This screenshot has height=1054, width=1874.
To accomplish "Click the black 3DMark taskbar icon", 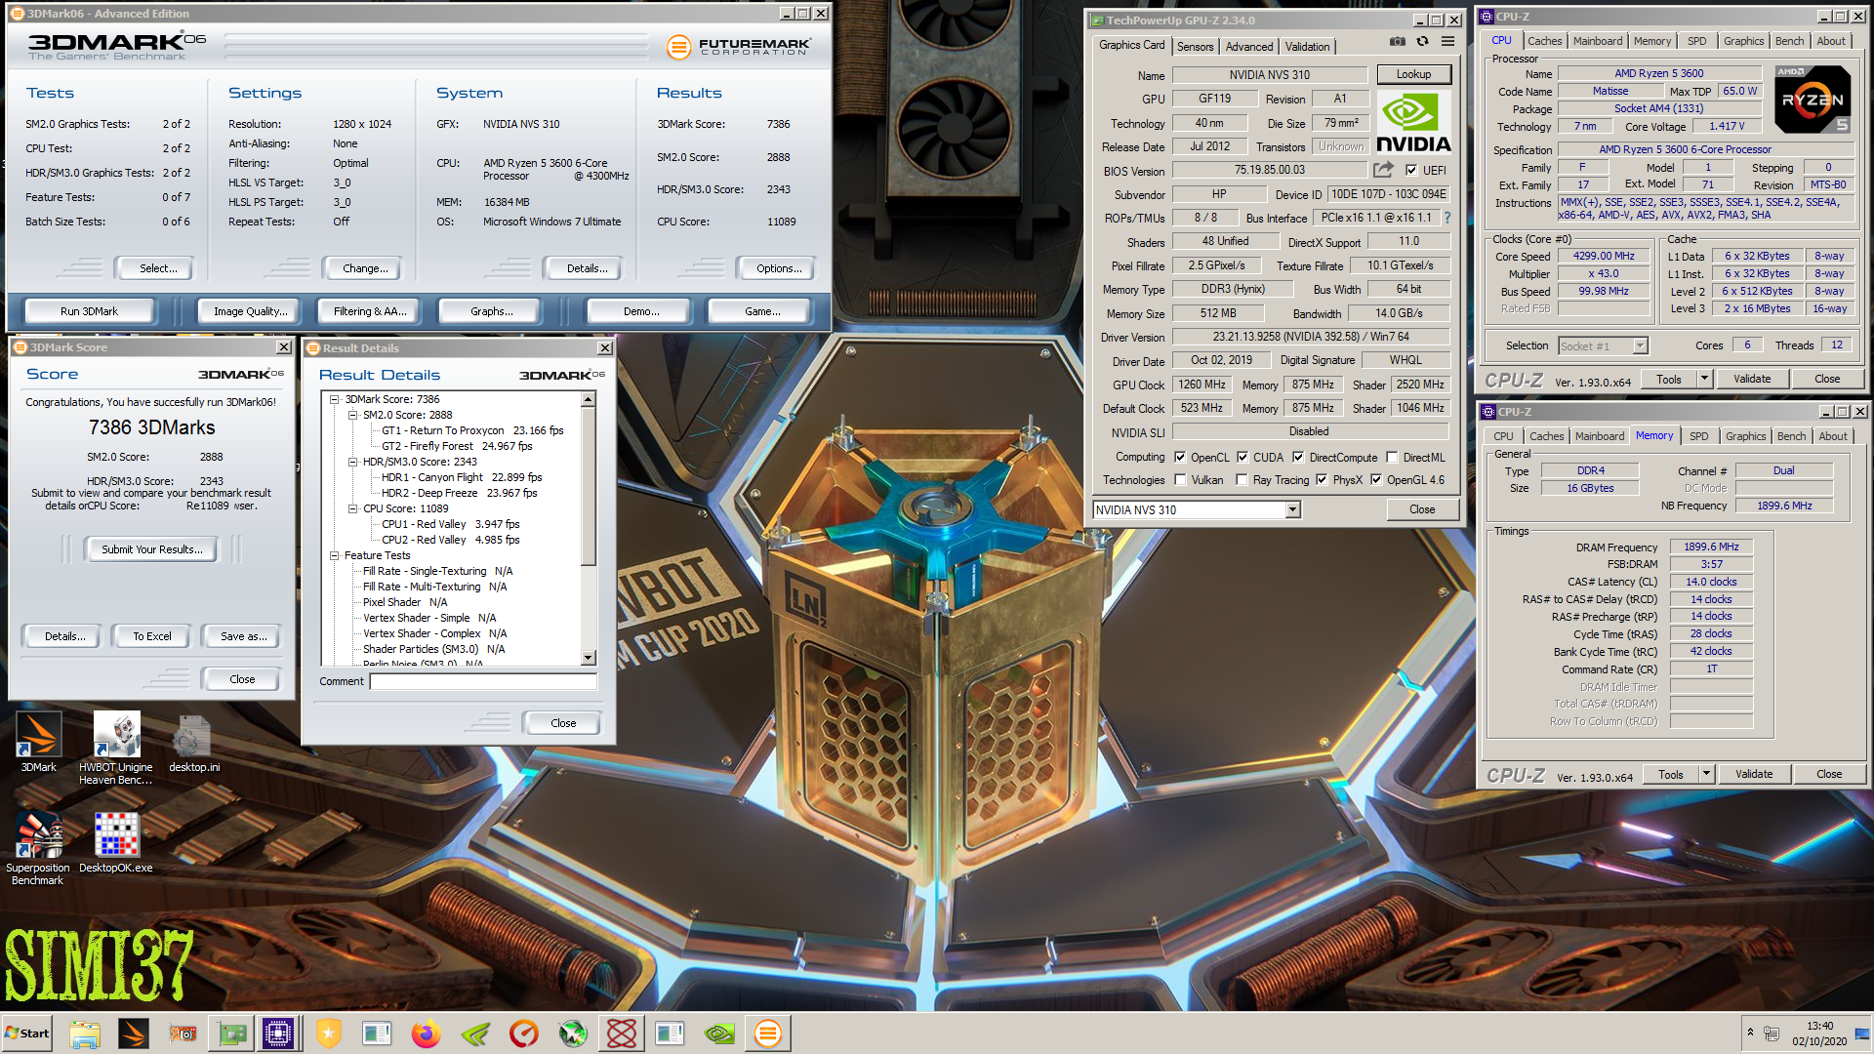I will (x=134, y=1034).
